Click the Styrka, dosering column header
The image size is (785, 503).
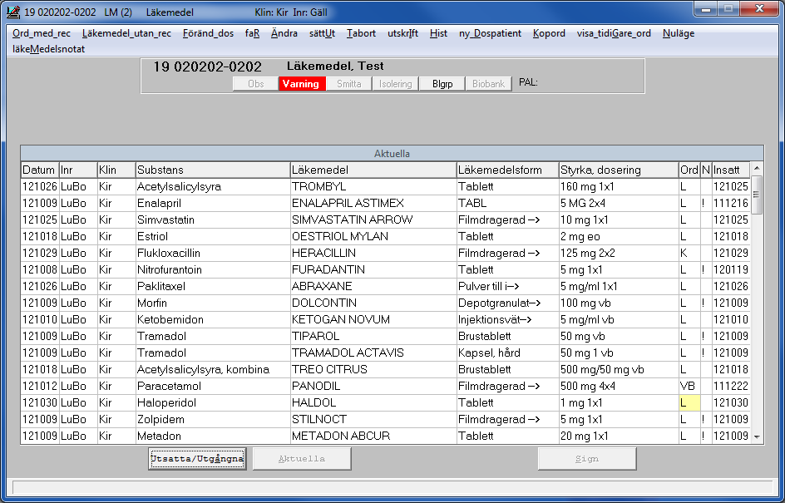[x=619, y=170]
